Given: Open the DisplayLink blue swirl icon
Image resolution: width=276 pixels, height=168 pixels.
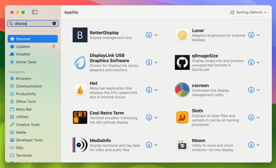Looking at the screenshot, I should click(80, 62).
